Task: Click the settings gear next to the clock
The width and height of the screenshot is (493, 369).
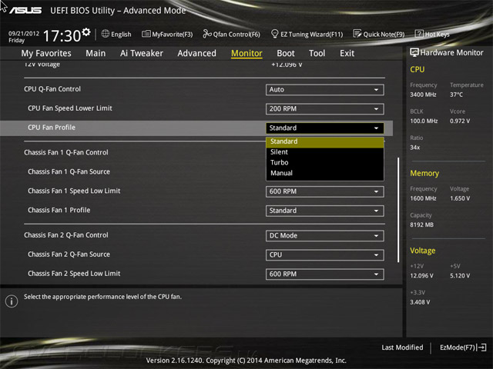Action: click(86, 32)
